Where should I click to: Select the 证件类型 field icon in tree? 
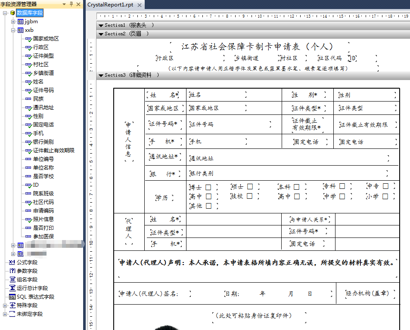(x=28, y=56)
